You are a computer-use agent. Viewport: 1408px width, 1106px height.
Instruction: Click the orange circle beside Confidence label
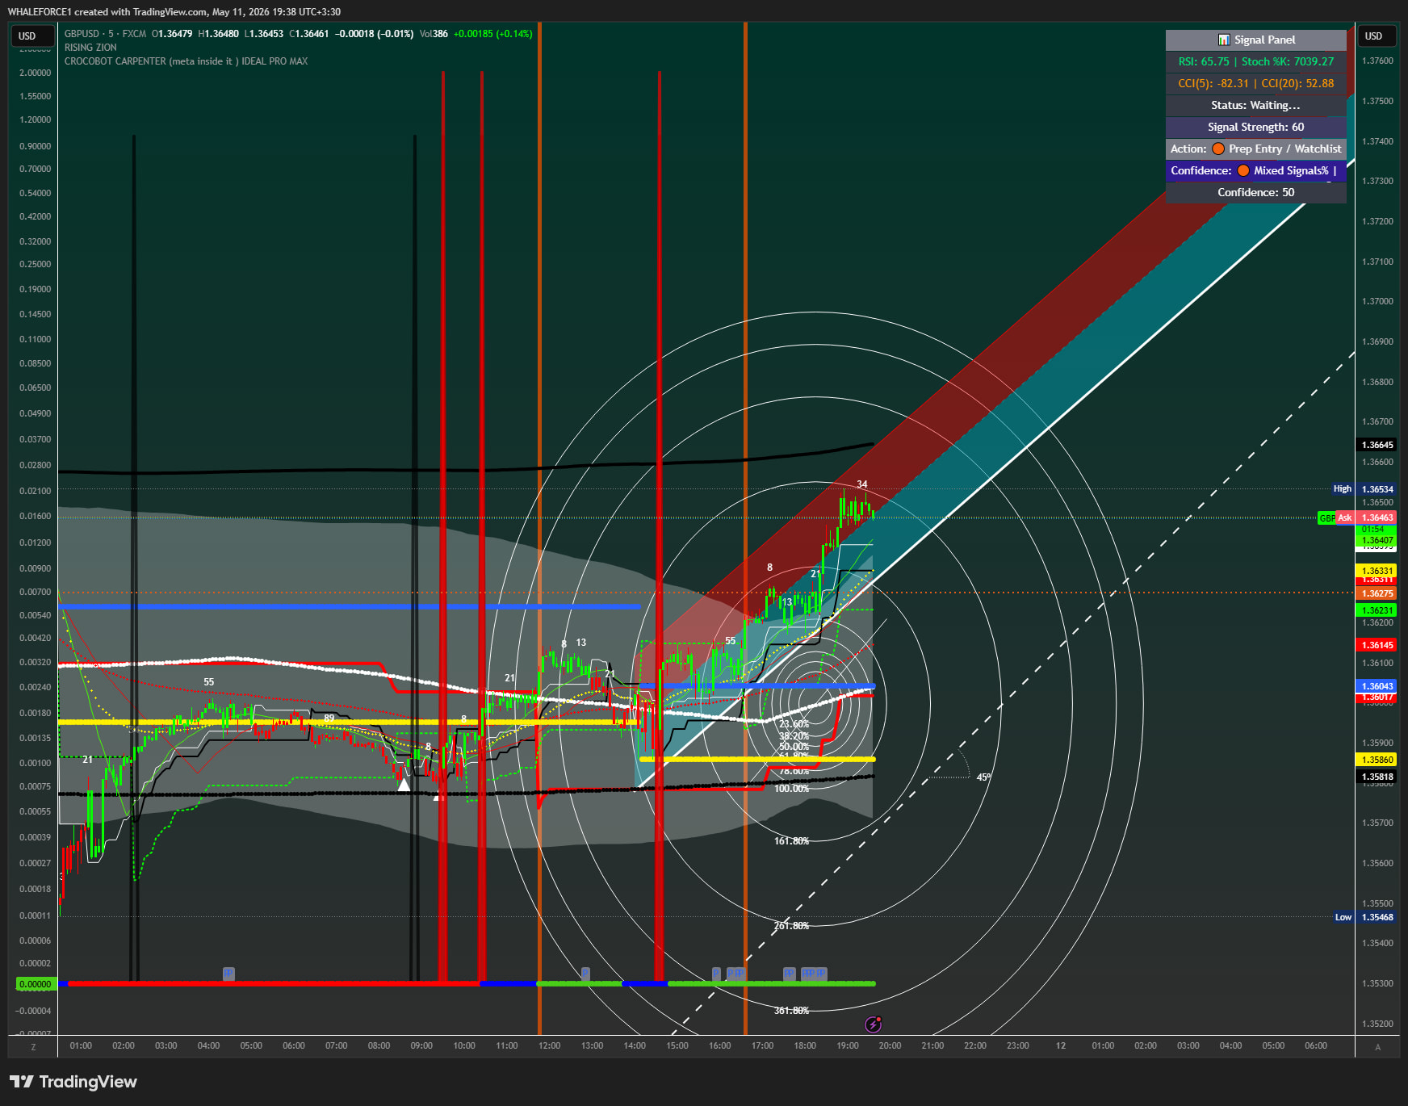(1243, 170)
